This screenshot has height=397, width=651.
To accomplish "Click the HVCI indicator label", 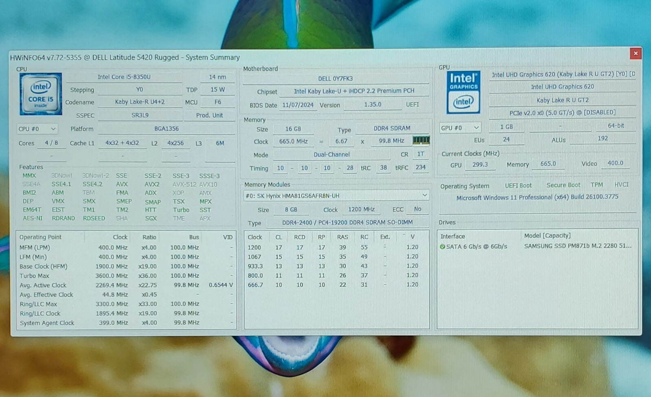I will 621,184.
